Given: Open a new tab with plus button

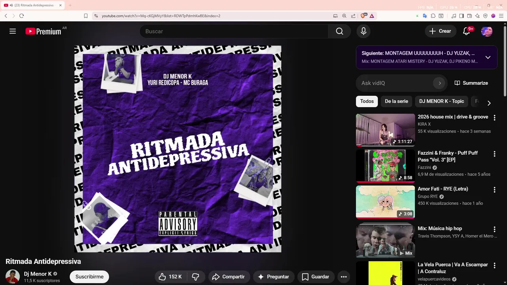Looking at the screenshot, I should click(x=70, y=5).
